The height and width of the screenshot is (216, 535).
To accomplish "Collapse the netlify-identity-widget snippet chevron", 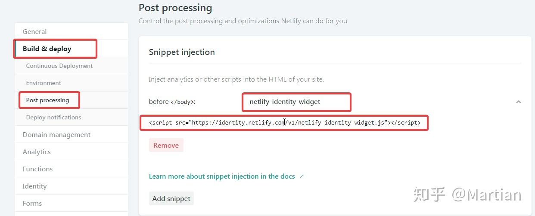I will (518, 102).
